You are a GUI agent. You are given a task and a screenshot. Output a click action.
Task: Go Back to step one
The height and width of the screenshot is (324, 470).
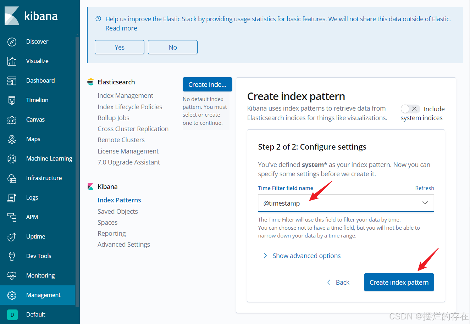pyautogui.click(x=338, y=282)
